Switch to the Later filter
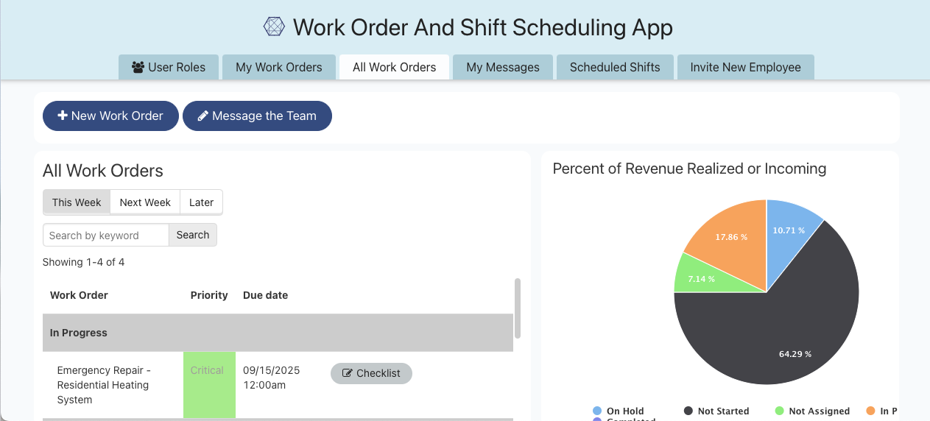This screenshot has height=421, width=930. click(201, 202)
